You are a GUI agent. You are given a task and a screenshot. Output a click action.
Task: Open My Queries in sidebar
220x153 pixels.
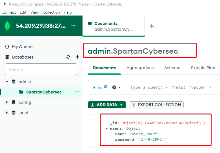(23, 47)
